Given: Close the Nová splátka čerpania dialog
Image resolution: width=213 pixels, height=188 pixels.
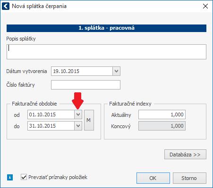Looking at the screenshot, I should 205,6.
